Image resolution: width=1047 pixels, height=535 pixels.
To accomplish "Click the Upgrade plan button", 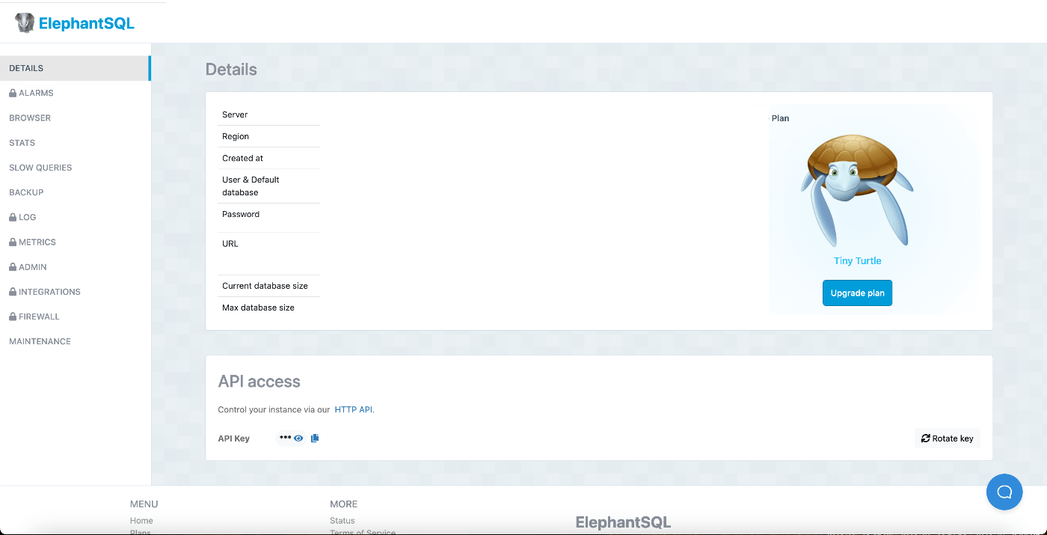I will pyautogui.click(x=857, y=293).
